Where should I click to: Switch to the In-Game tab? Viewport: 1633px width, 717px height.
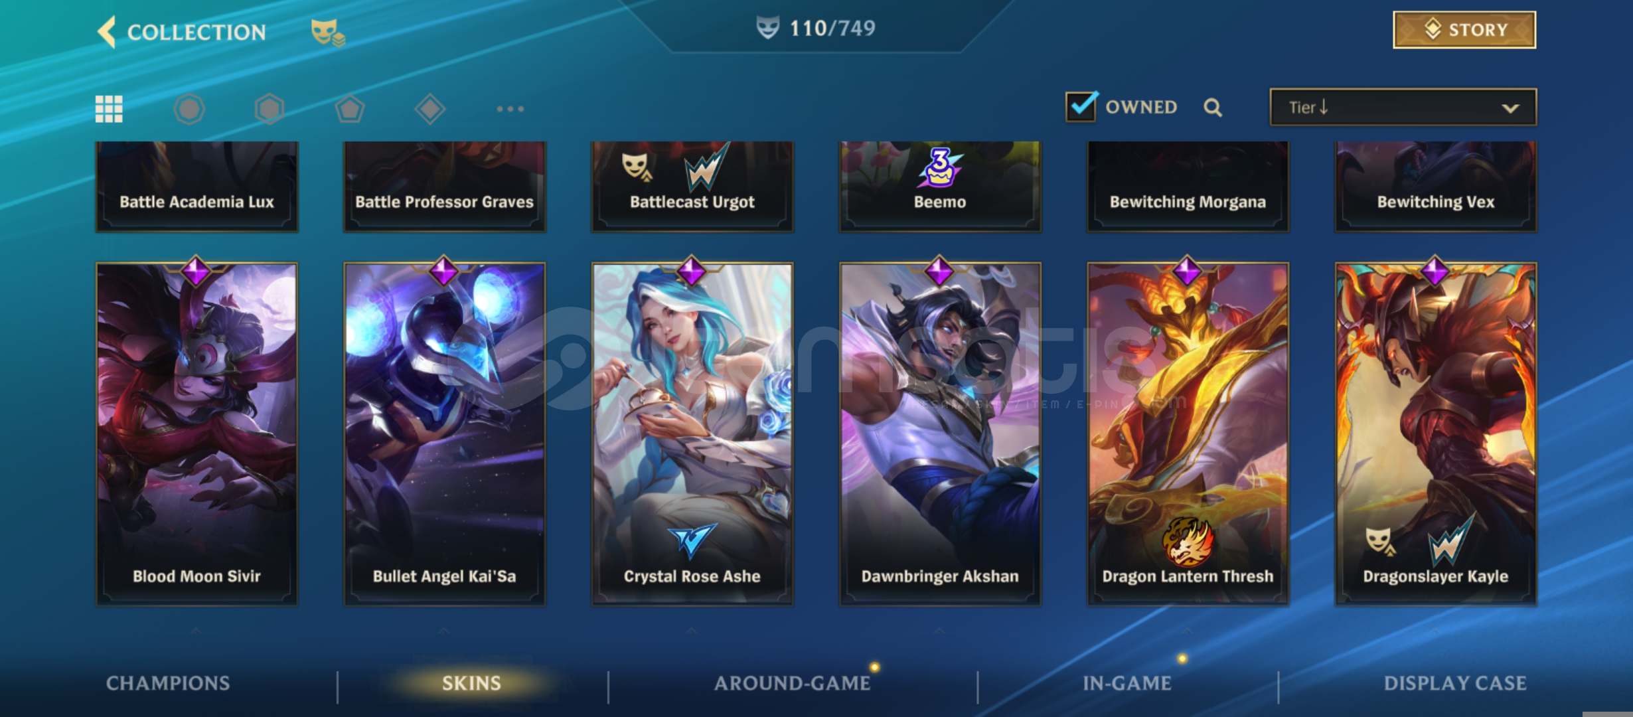[1127, 683]
